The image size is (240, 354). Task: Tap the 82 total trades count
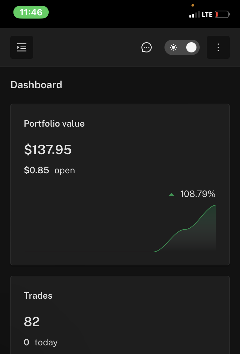click(x=32, y=322)
